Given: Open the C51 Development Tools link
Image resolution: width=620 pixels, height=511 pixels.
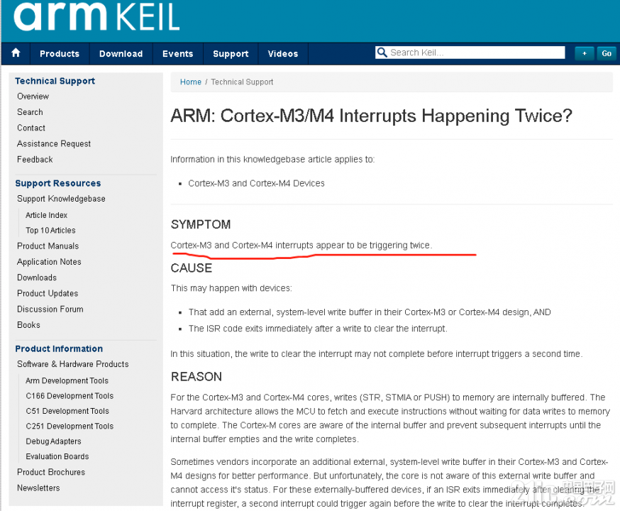Looking at the screenshot, I should pyautogui.click(x=67, y=411).
